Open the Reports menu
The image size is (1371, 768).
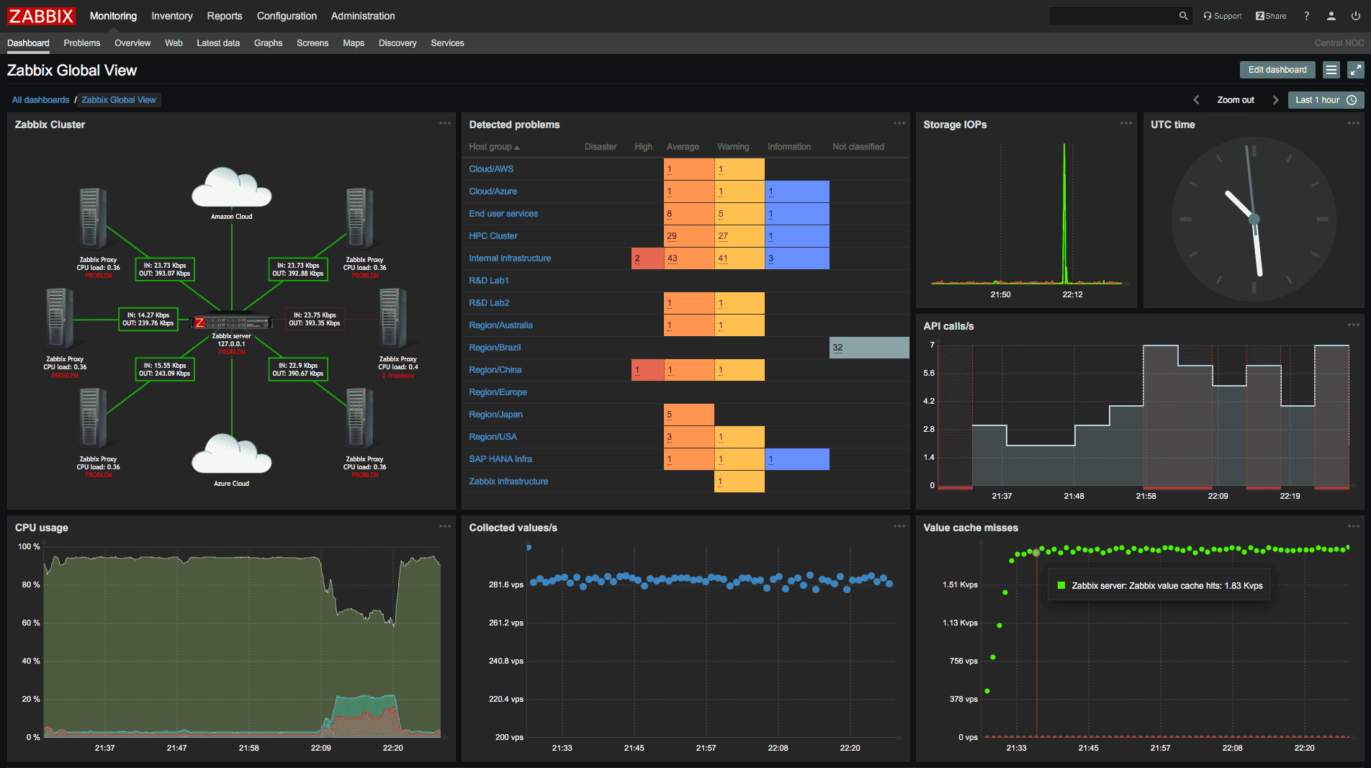coord(224,16)
